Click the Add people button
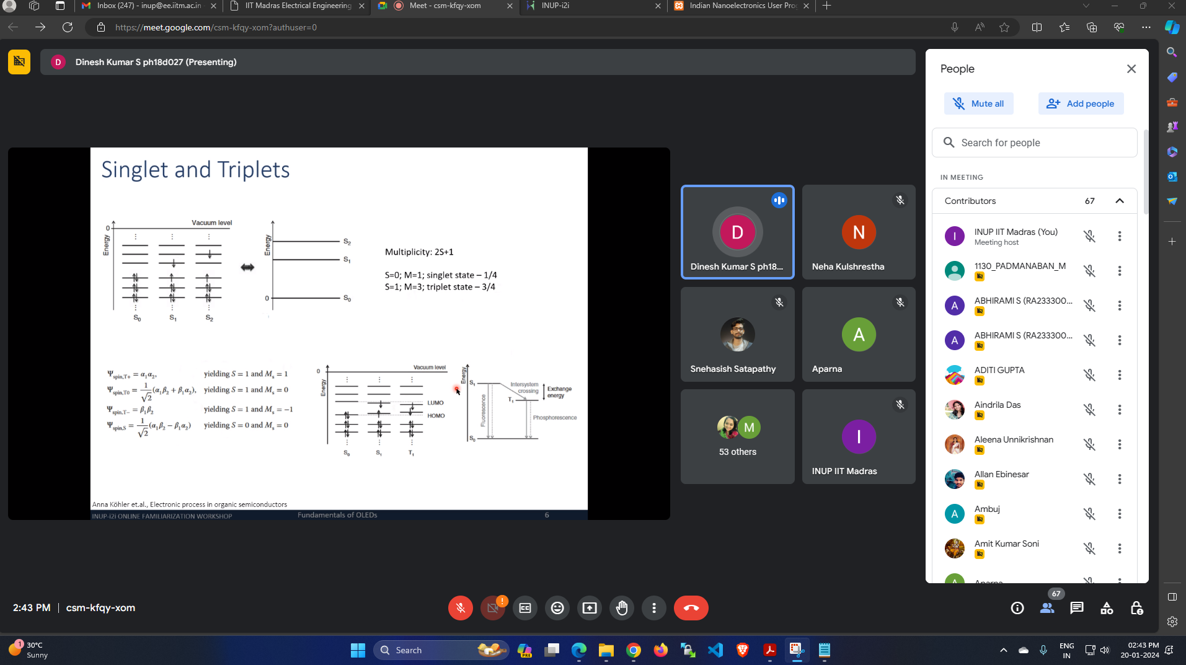Viewport: 1186px width, 665px height. [1080, 103]
